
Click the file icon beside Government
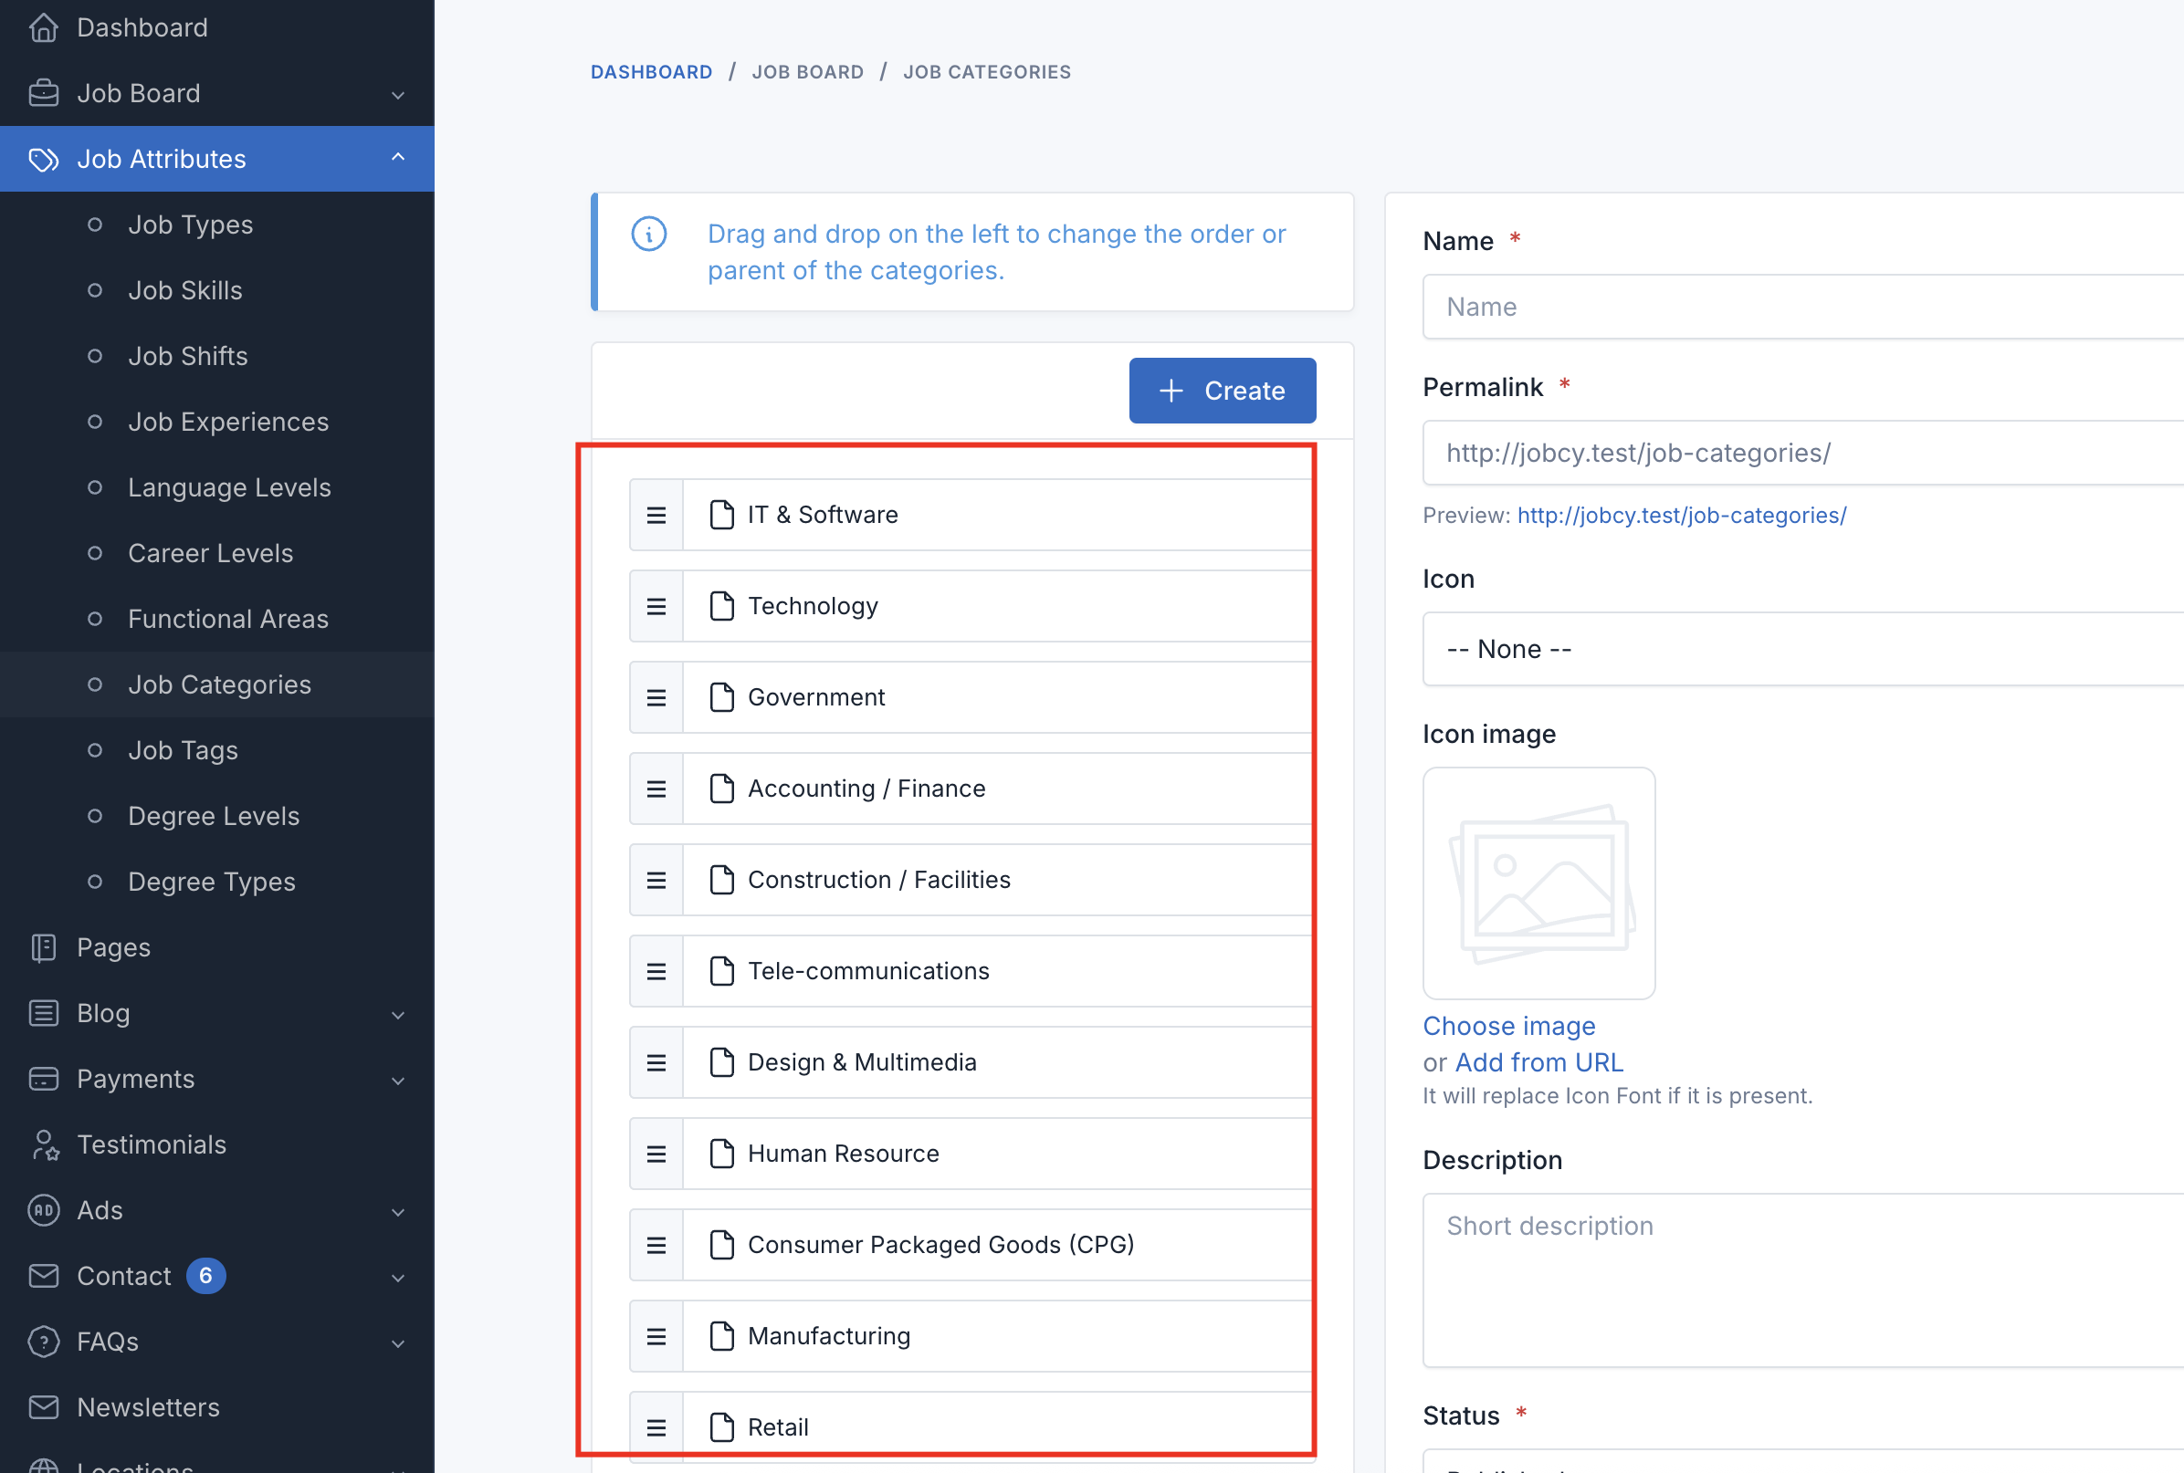click(x=721, y=697)
